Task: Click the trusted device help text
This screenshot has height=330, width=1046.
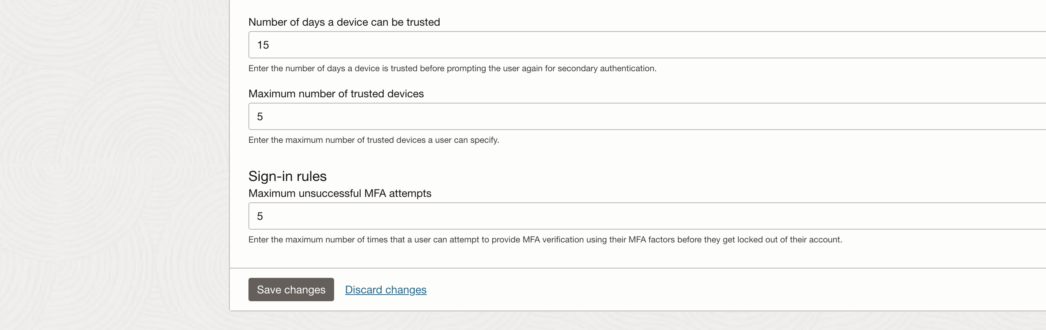Action: coord(452,68)
